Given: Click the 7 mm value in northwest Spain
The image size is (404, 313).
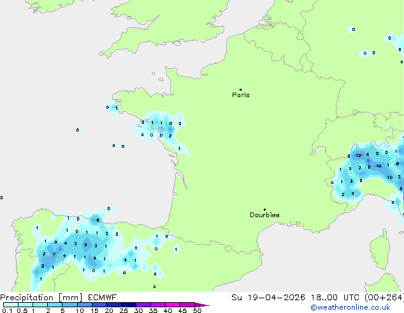Looking at the screenshot, I should [54, 254].
